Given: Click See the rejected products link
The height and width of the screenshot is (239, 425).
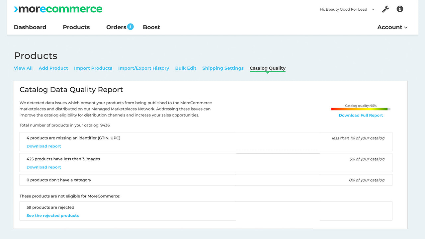Looking at the screenshot, I should [x=52, y=215].
